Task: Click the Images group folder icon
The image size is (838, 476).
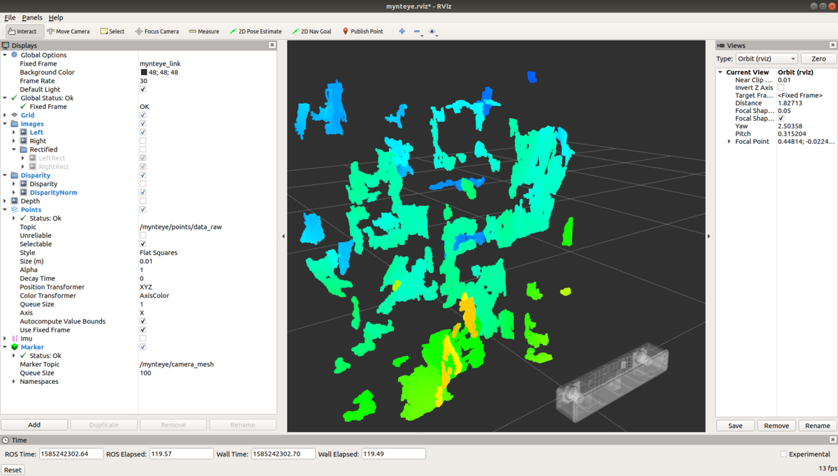Action: click(14, 124)
